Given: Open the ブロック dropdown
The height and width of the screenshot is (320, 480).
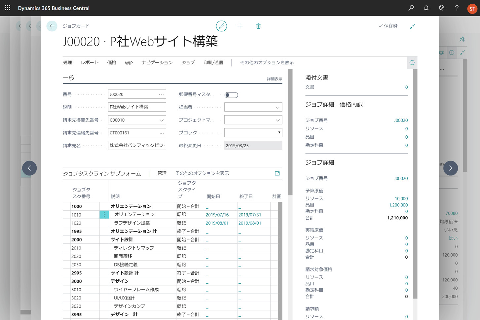Looking at the screenshot, I should coord(279,133).
